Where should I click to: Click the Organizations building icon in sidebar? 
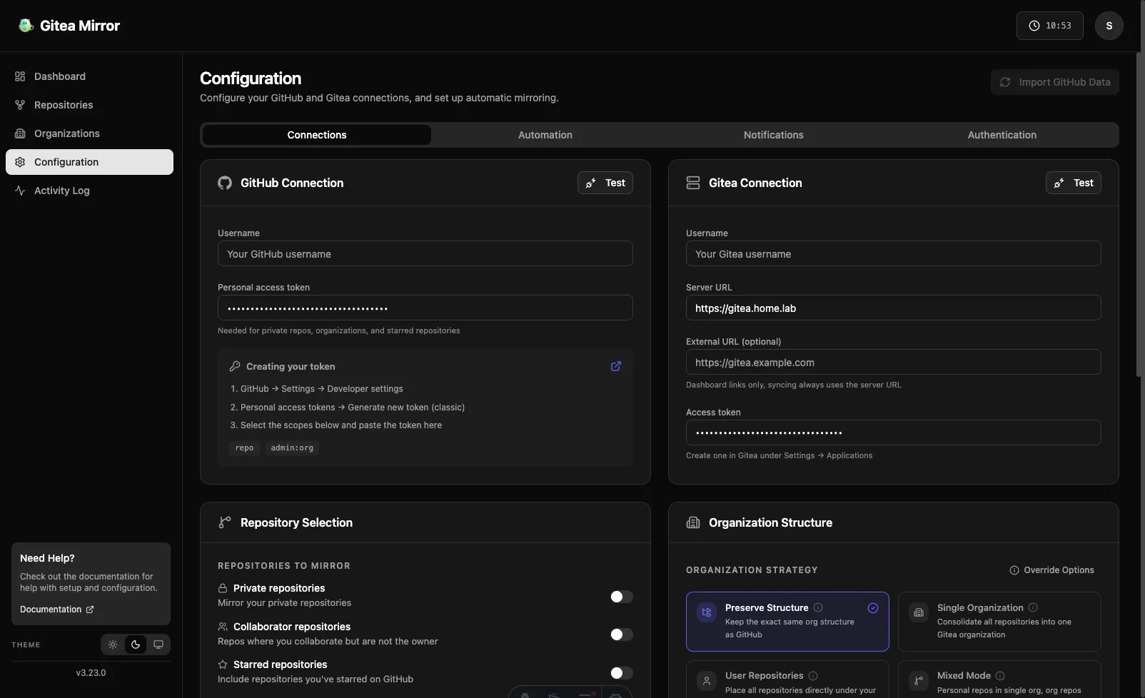(x=20, y=133)
